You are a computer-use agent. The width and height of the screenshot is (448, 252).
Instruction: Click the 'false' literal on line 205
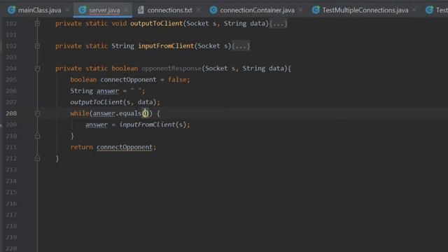coord(177,80)
